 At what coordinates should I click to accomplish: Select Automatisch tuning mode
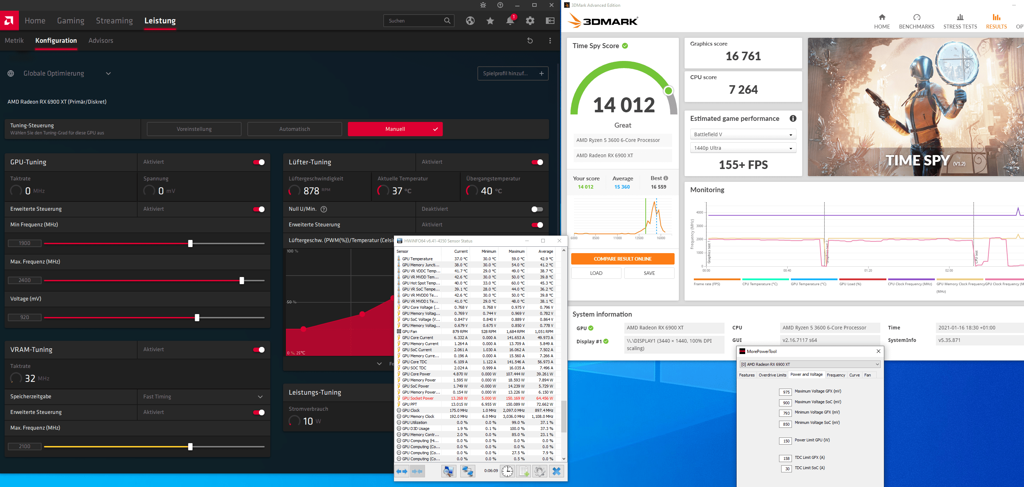point(295,129)
